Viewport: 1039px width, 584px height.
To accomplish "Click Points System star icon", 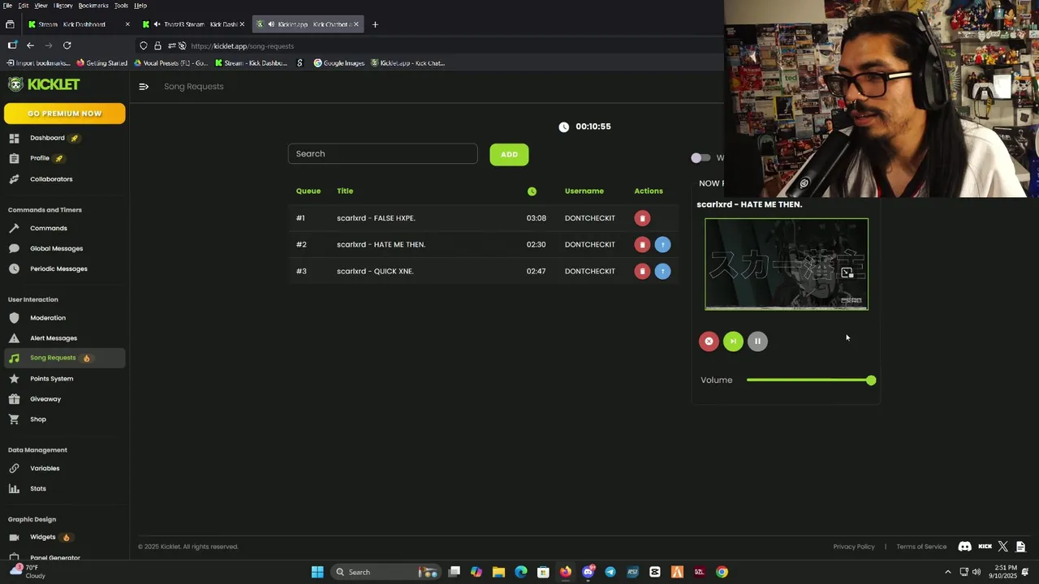I will click(x=14, y=379).
